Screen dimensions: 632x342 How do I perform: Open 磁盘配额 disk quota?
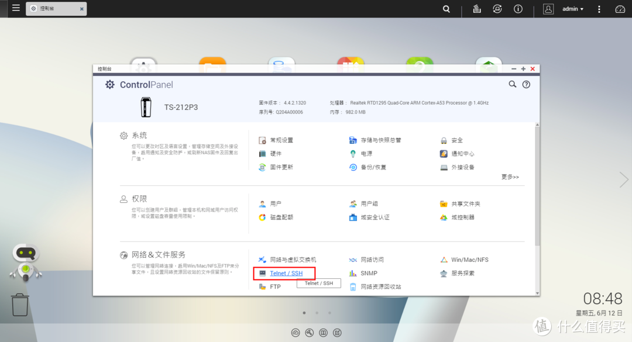(x=276, y=217)
